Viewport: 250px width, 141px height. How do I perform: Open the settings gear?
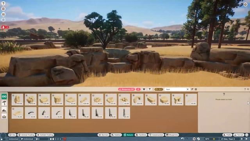245,4
